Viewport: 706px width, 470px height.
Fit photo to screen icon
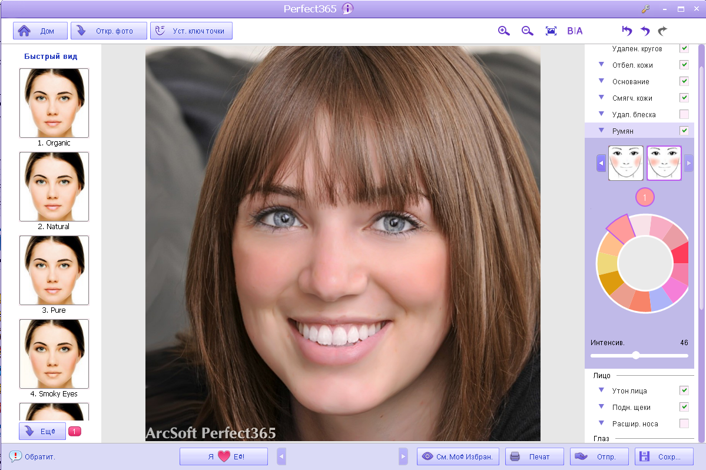tap(551, 31)
